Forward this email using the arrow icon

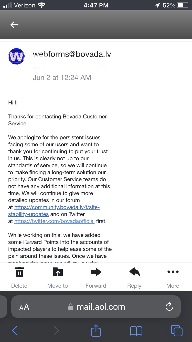tap(96, 272)
